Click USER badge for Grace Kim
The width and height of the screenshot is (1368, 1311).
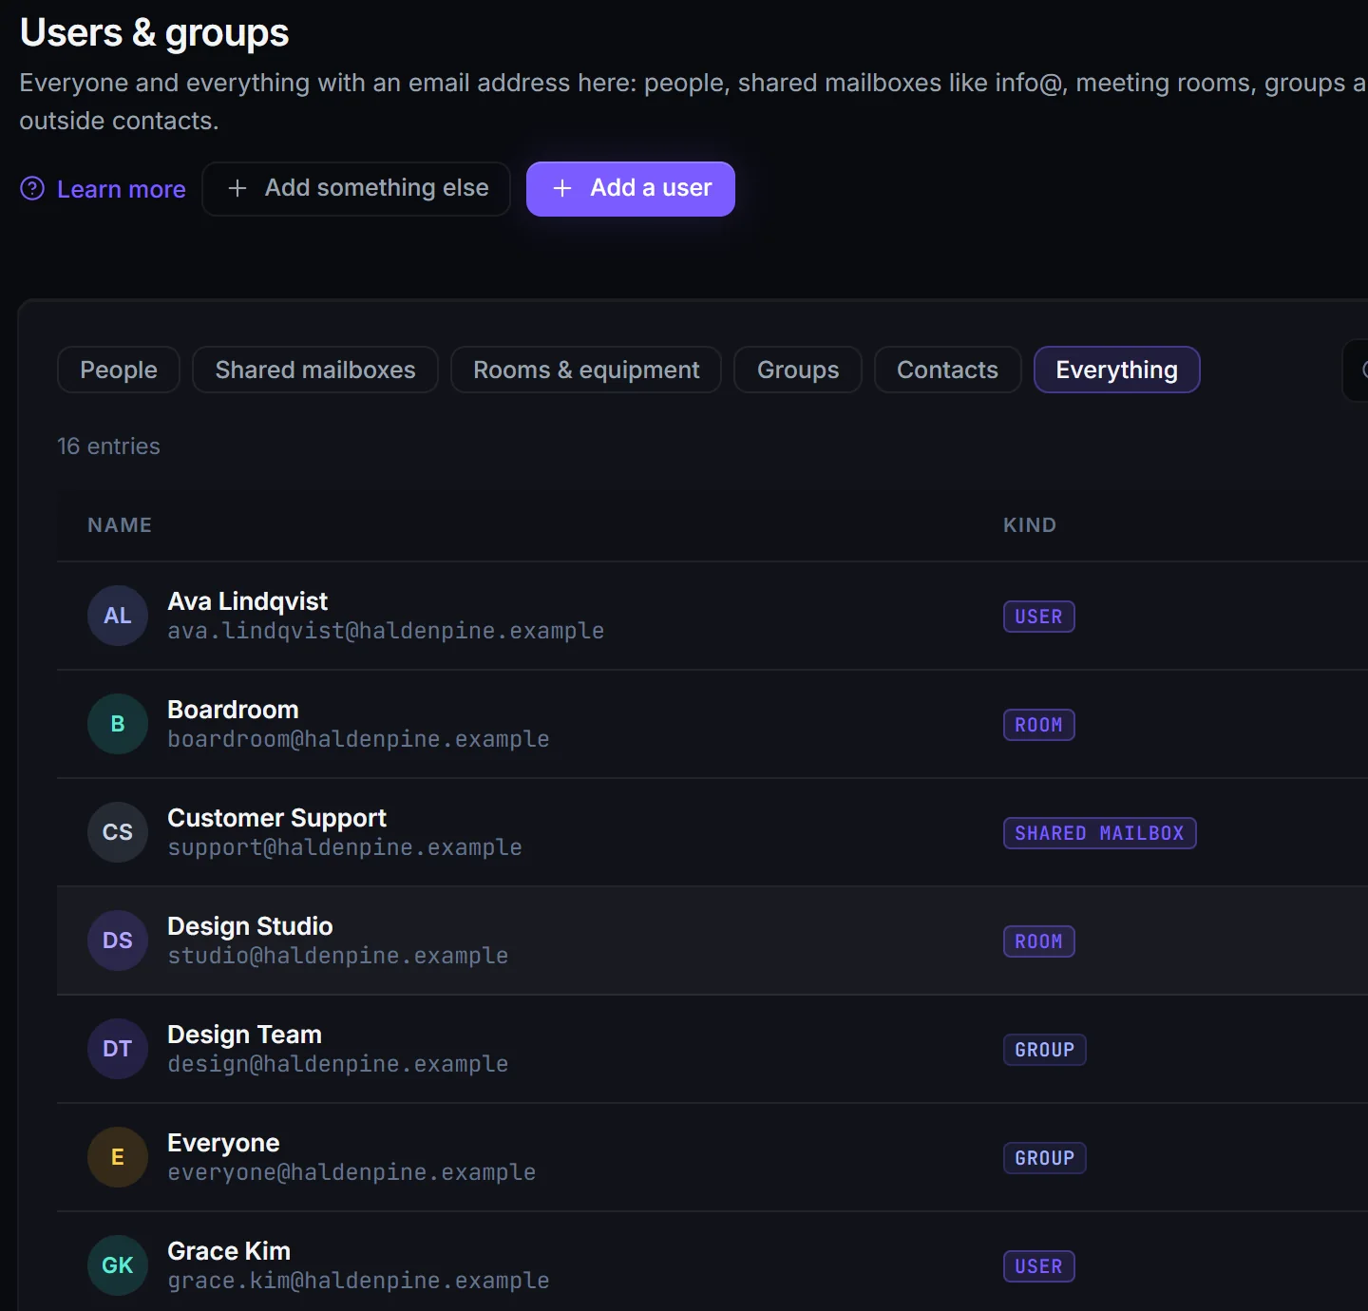[1038, 1266]
